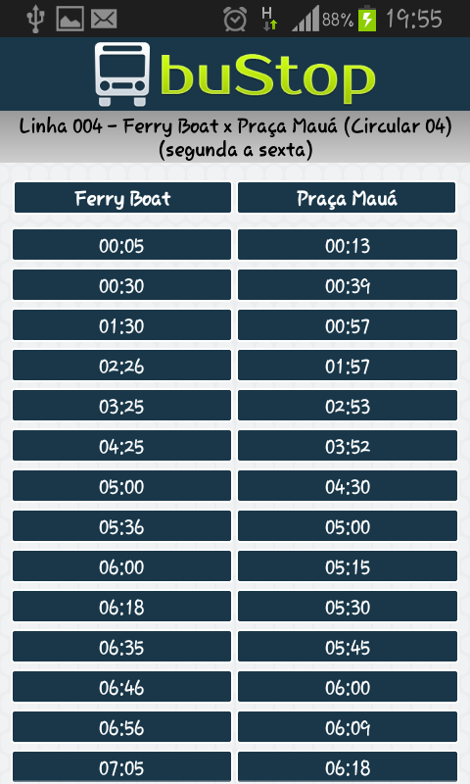
Task: Select the 05:45 Praça Mauá time
Action: coord(348,646)
